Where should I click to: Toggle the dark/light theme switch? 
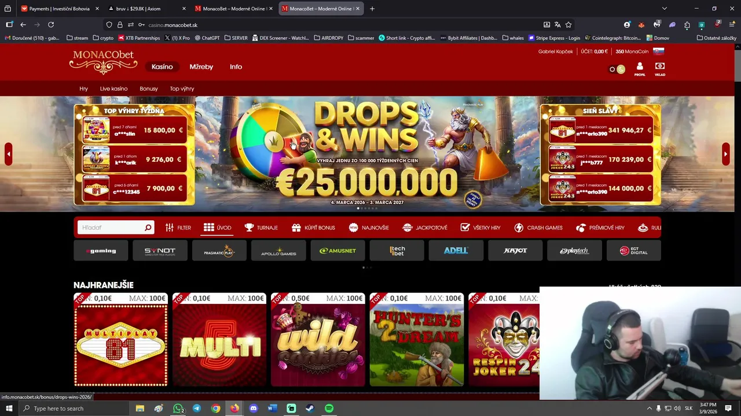[x=617, y=69]
